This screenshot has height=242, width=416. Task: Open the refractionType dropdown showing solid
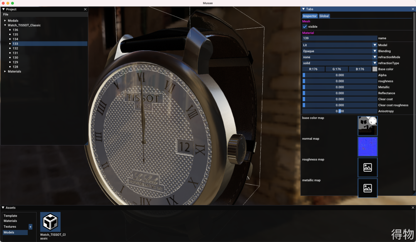point(340,63)
